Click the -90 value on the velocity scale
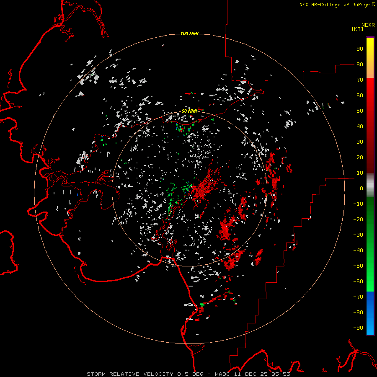 click(x=358, y=328)
